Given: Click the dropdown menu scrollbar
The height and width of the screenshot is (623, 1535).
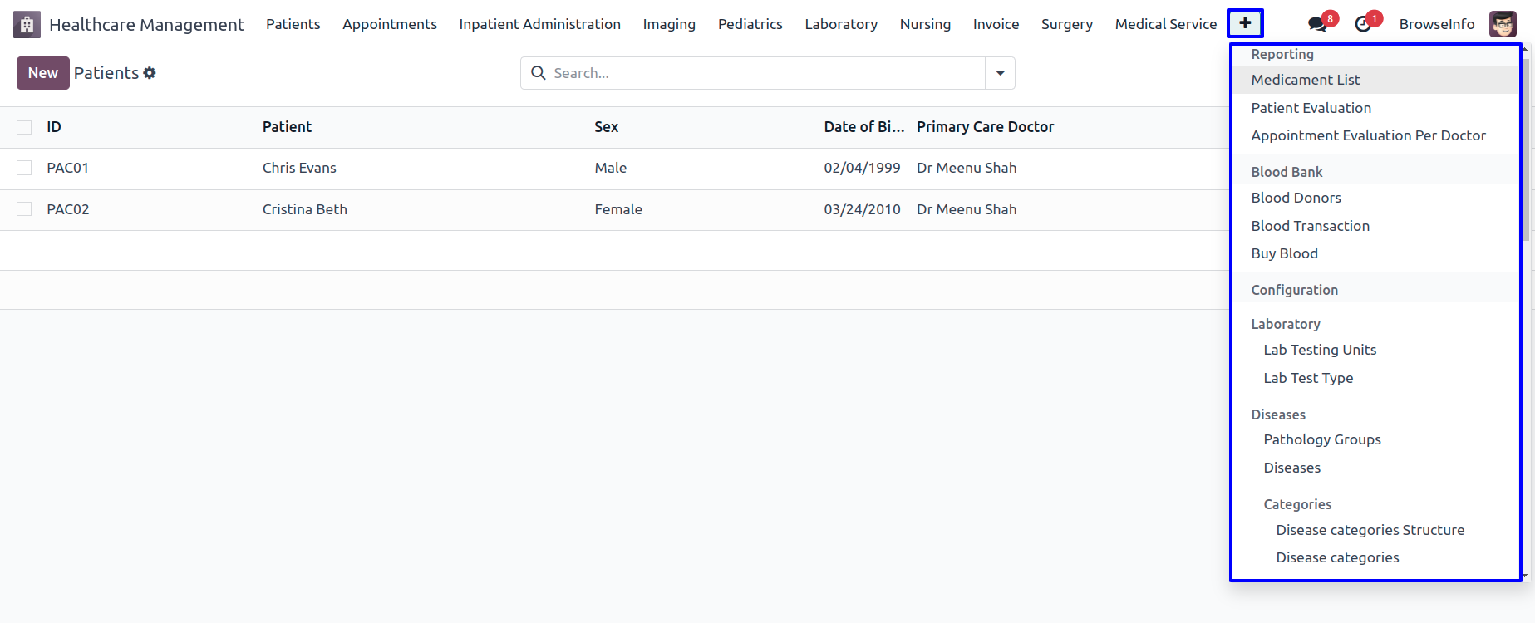Looking at the screenshot, I should coord(1525,150).
